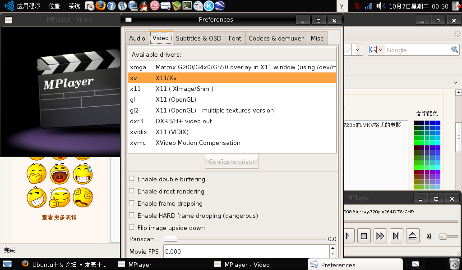Launch the blue K application icon
Image resolution: width=462 pixels, height=270 pixels.
coord(209,5)
